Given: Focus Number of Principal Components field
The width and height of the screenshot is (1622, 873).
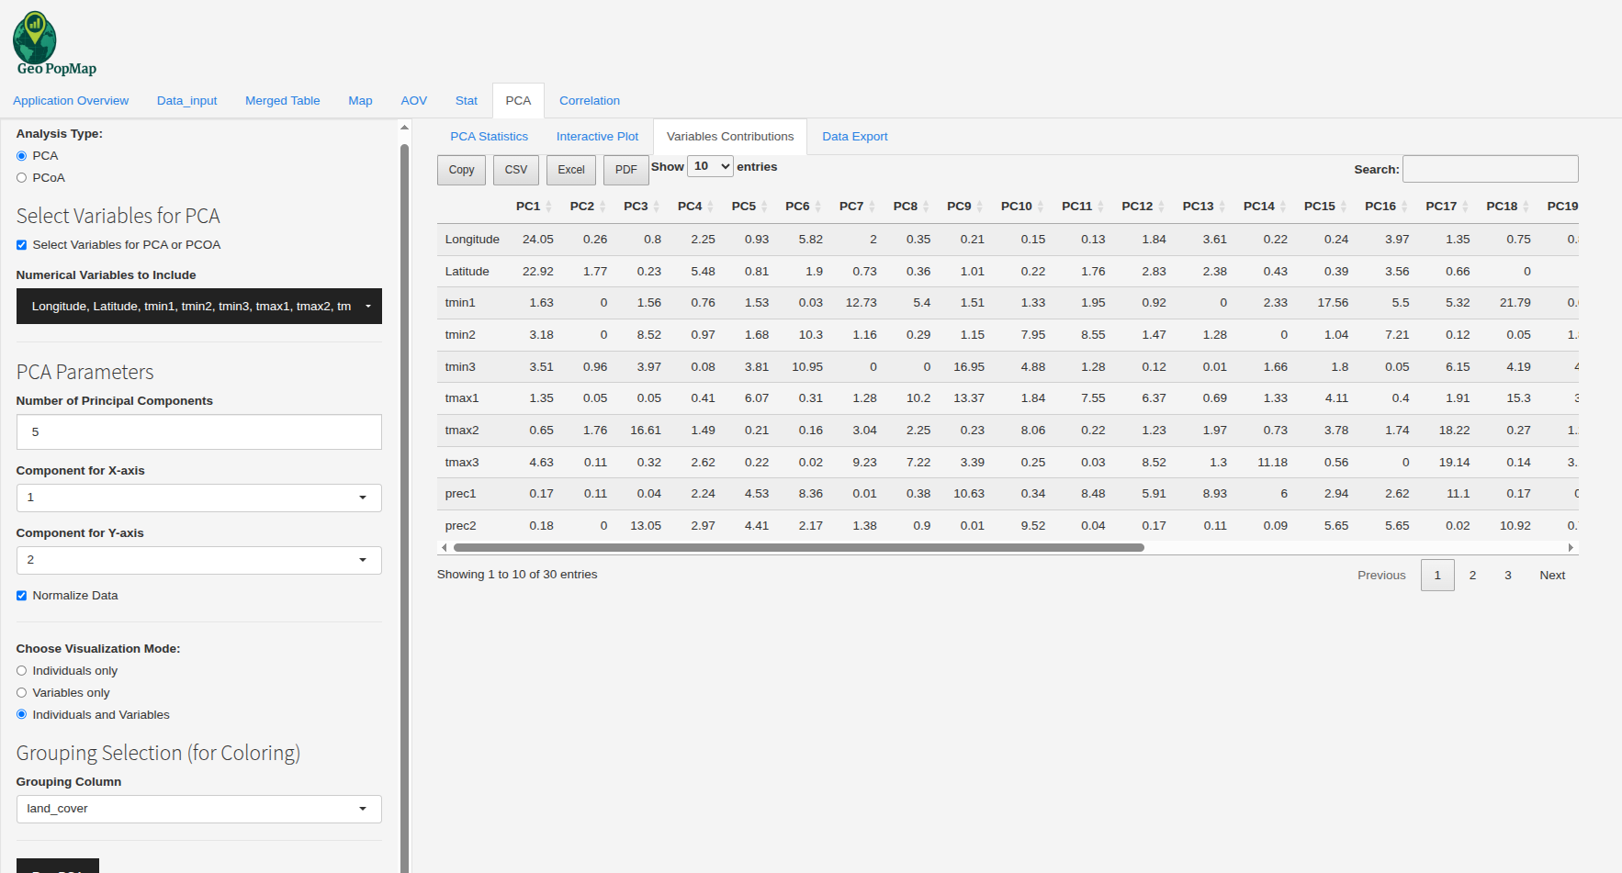Looking at the screenshot, I should 199,432.
